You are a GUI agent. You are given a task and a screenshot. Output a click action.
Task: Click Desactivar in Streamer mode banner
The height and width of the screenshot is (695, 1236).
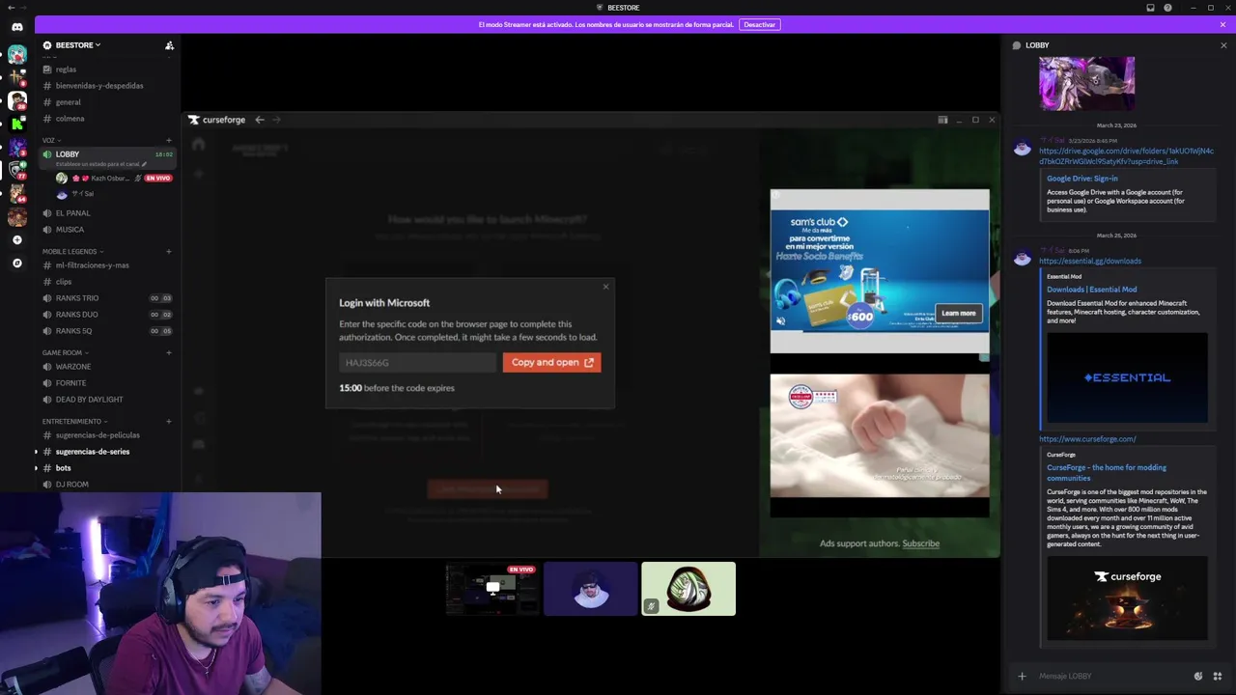click(x=759, y=24)
